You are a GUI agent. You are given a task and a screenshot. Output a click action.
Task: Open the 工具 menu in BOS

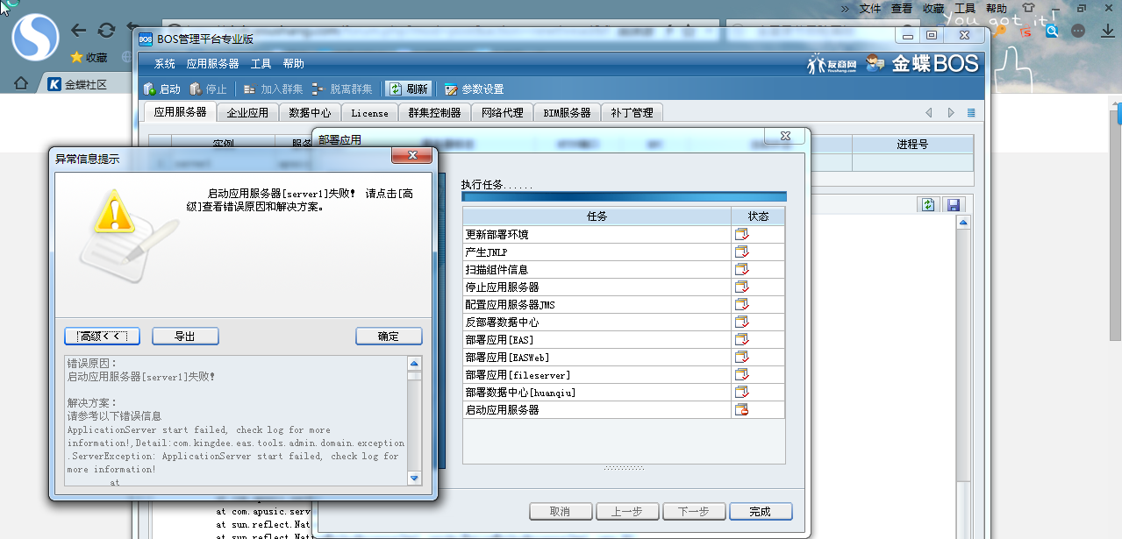[261, 64]
